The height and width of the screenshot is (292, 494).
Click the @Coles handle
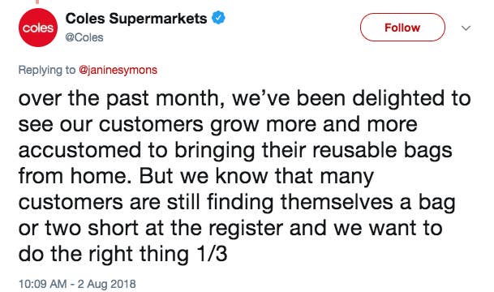tap(84, 37)
